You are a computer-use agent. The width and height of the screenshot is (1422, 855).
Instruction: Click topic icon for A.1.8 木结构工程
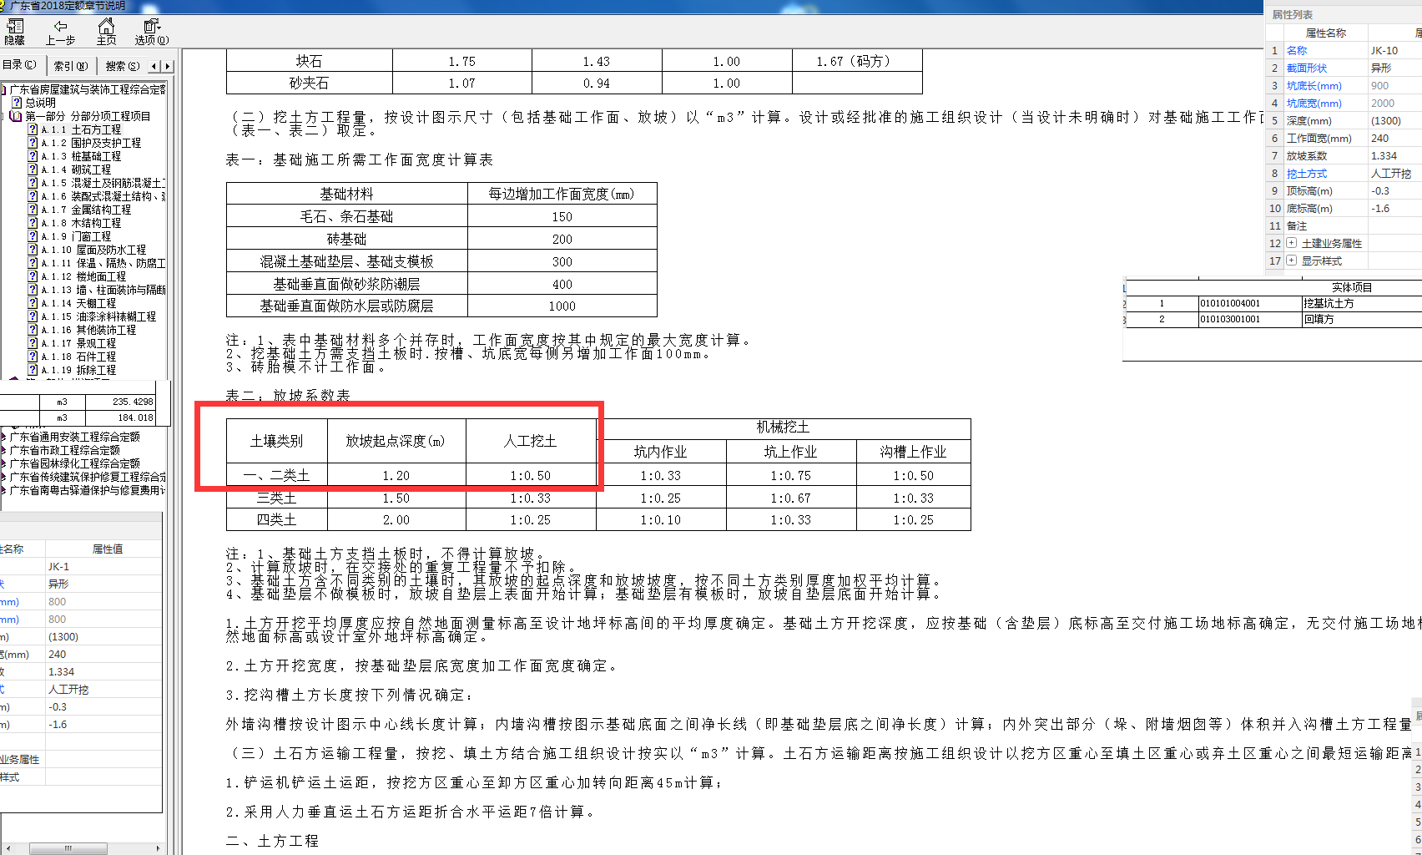(33, 223)
